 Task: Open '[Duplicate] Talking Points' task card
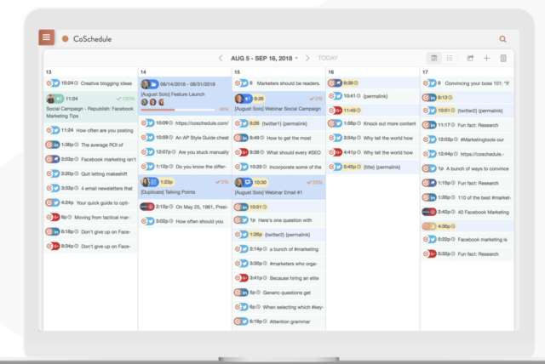point(185,187)
